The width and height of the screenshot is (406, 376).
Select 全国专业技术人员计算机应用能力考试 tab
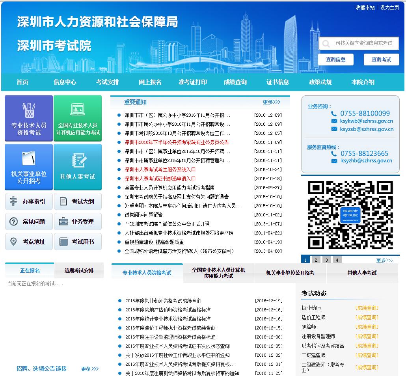click(218, 273)
